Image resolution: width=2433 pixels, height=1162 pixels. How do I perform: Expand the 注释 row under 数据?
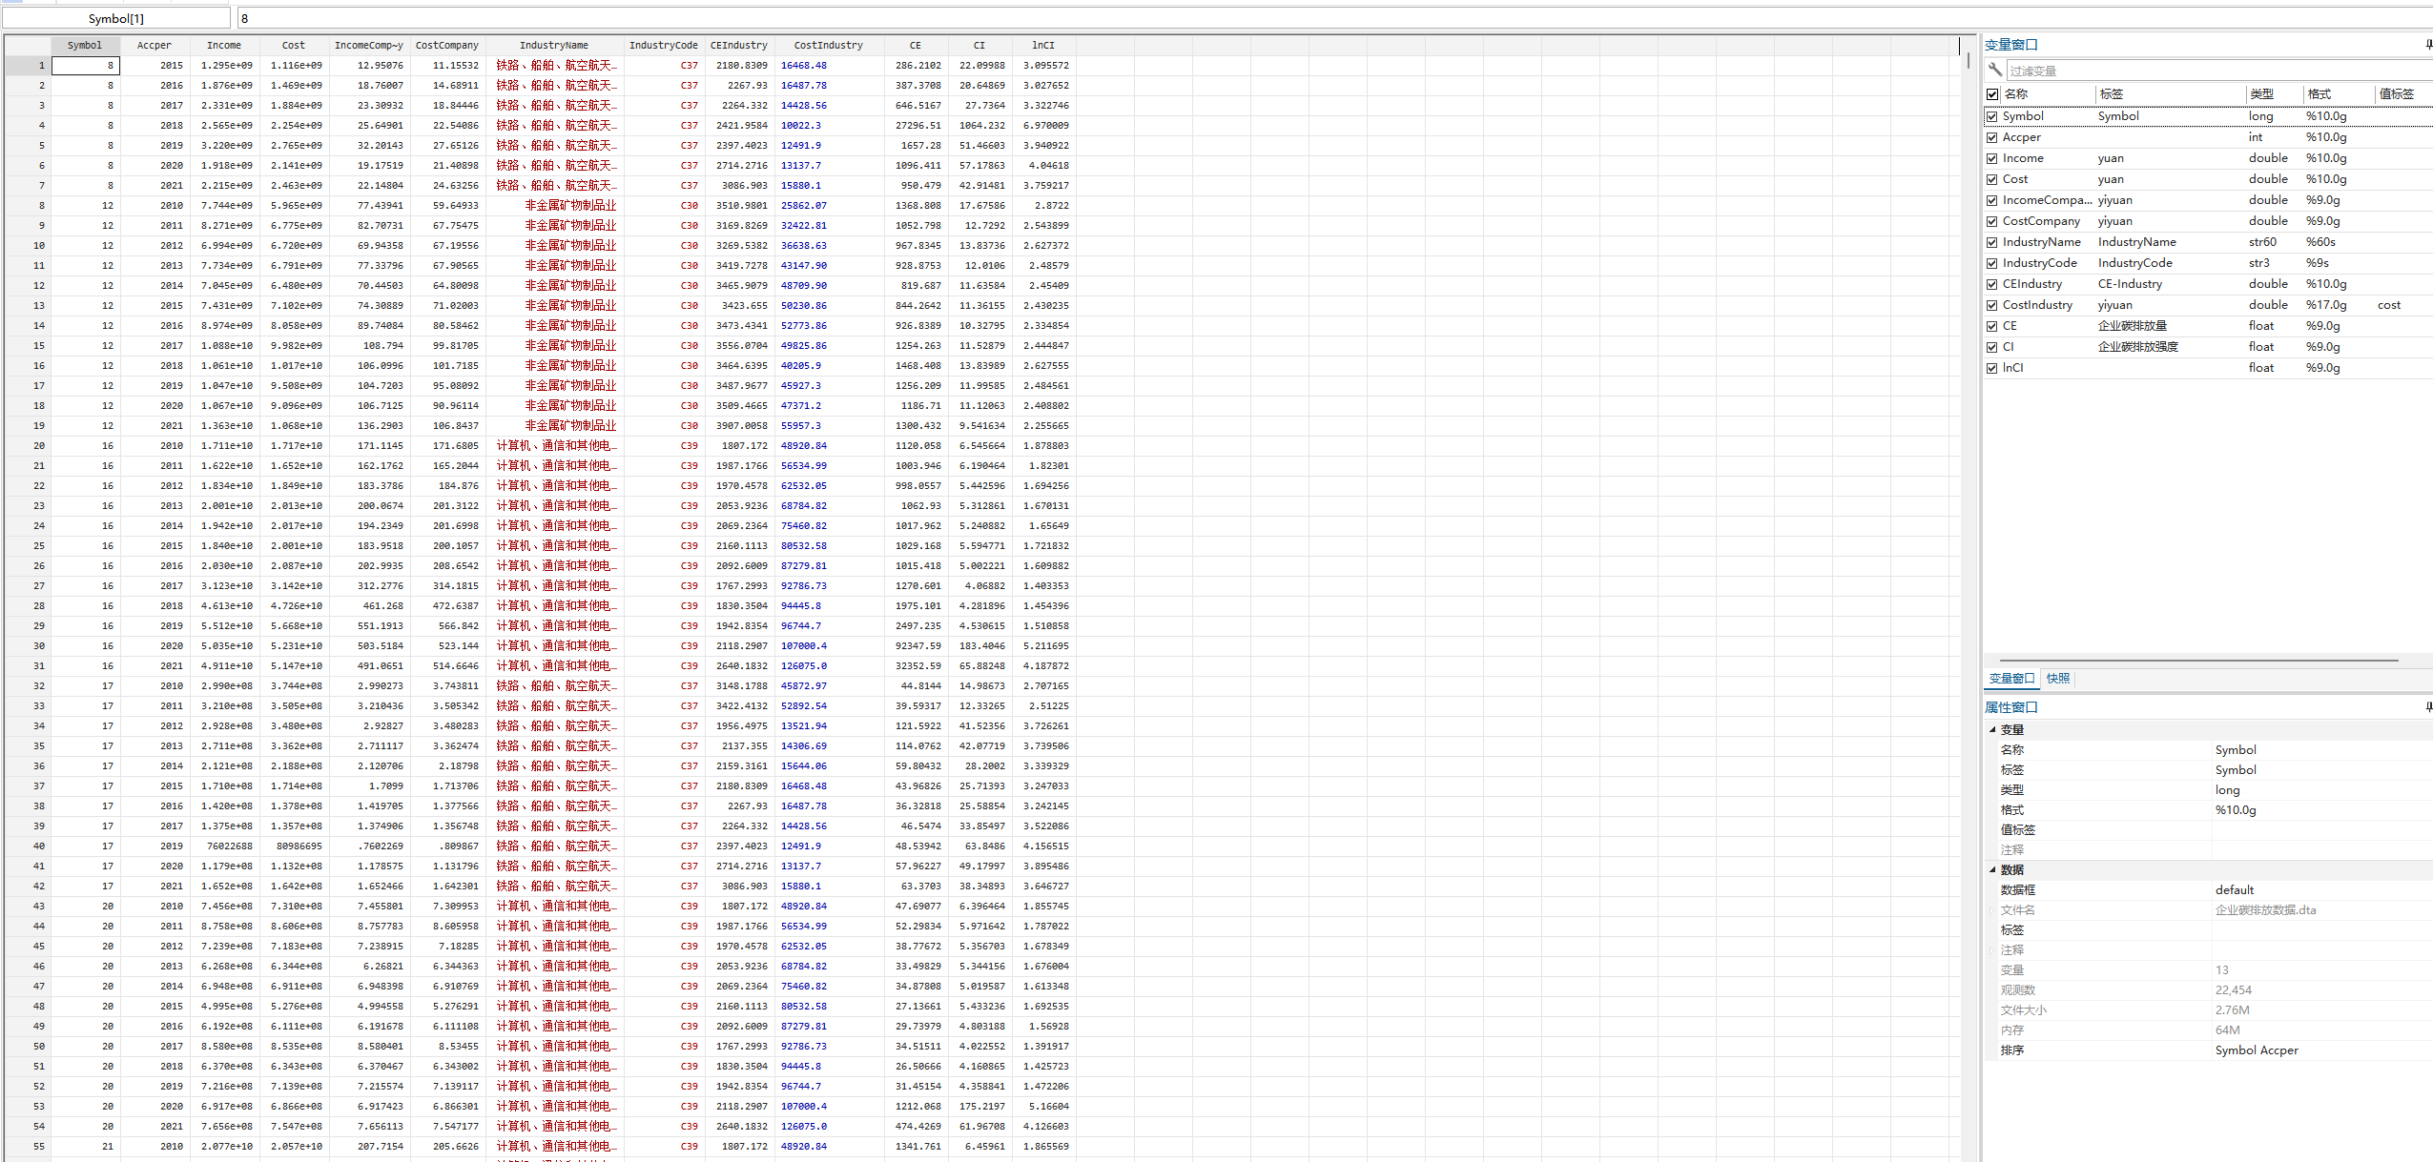pos(1991,950)
